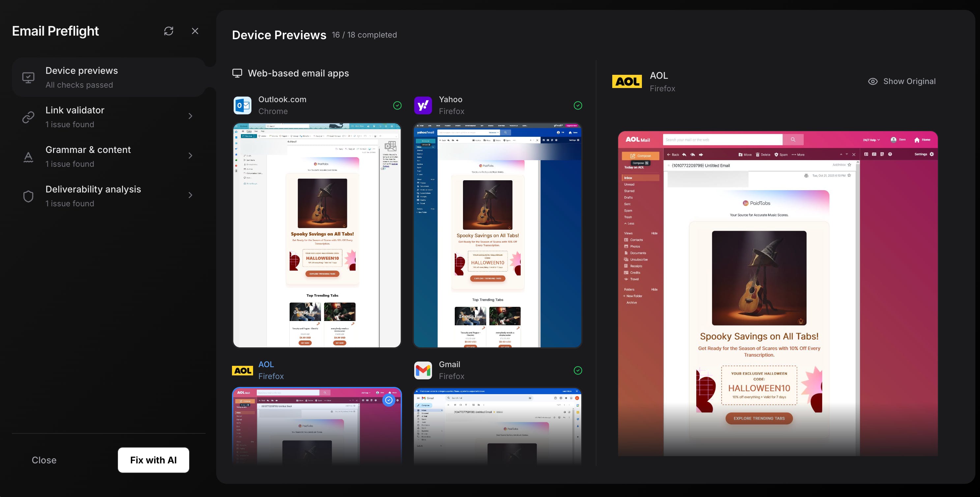Click Gmail green check status
This screenshot has height=497, width=980.
[578, 370]
